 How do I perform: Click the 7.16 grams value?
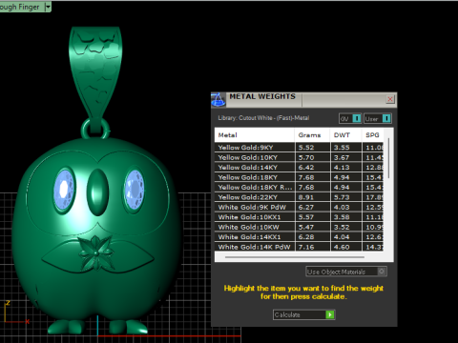pyautogui.click(x=306, y=247)
